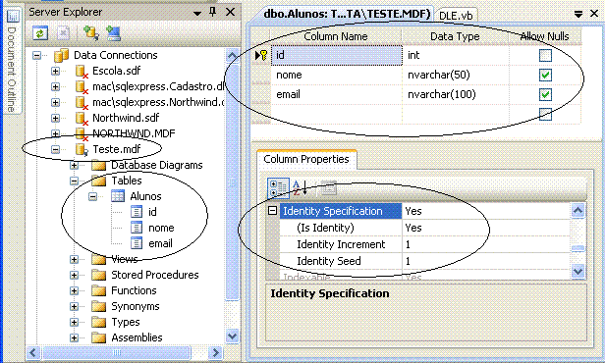Screen dimensions: 605x363
Task: Click the Data Type column header
Action: click(455, 36)
